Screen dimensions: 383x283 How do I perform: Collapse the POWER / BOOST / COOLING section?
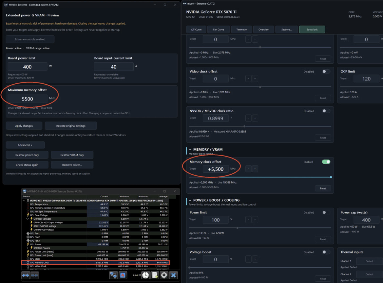point(190,200)
